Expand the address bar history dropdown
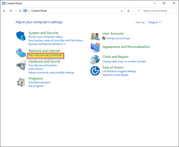Image resolution: width=179 pixels, height=147 pixels. [x=122, y=11]
